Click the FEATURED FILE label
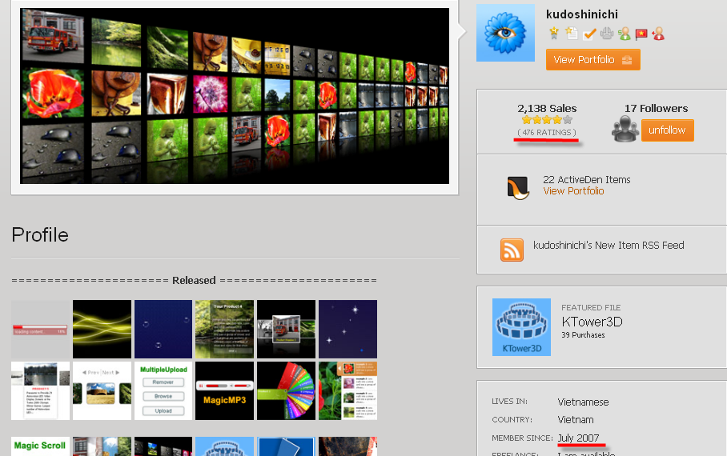Screen dimensions: 727x456 click(x=591, y=308)
